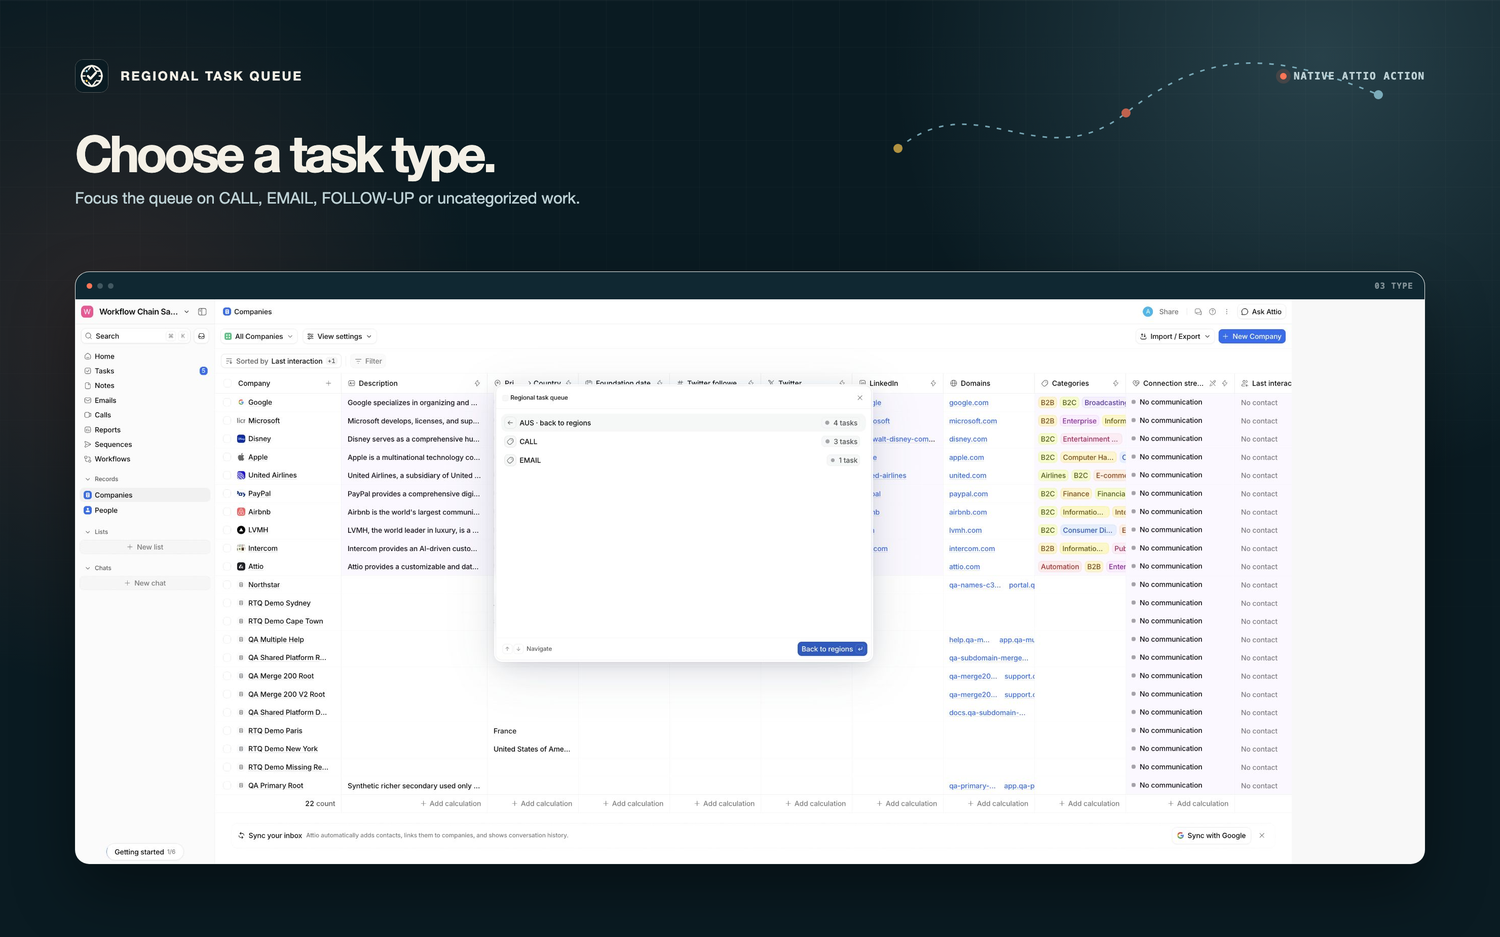Check the select-all checkbox in header

(x=227, y=383)
